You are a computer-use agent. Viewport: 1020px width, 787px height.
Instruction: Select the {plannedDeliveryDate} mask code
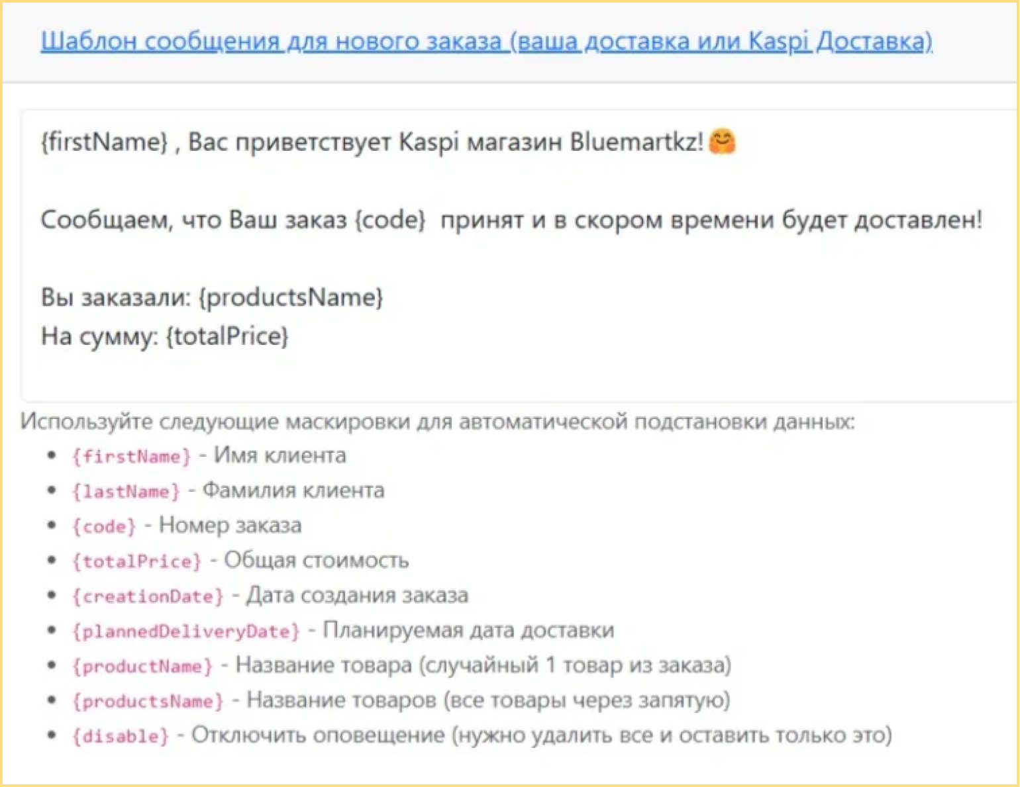point(186,631)
